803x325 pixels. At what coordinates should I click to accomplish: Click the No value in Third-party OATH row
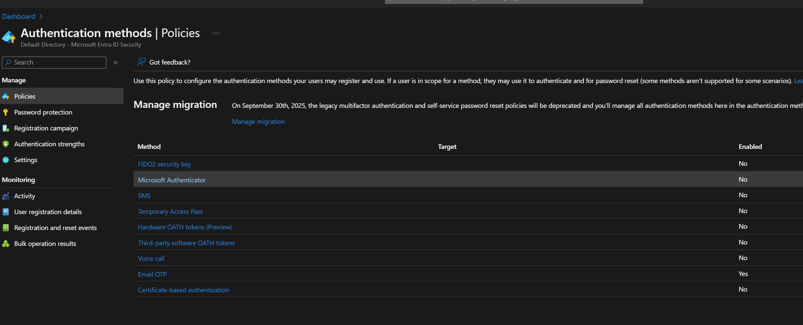click(x=743, y=242)
